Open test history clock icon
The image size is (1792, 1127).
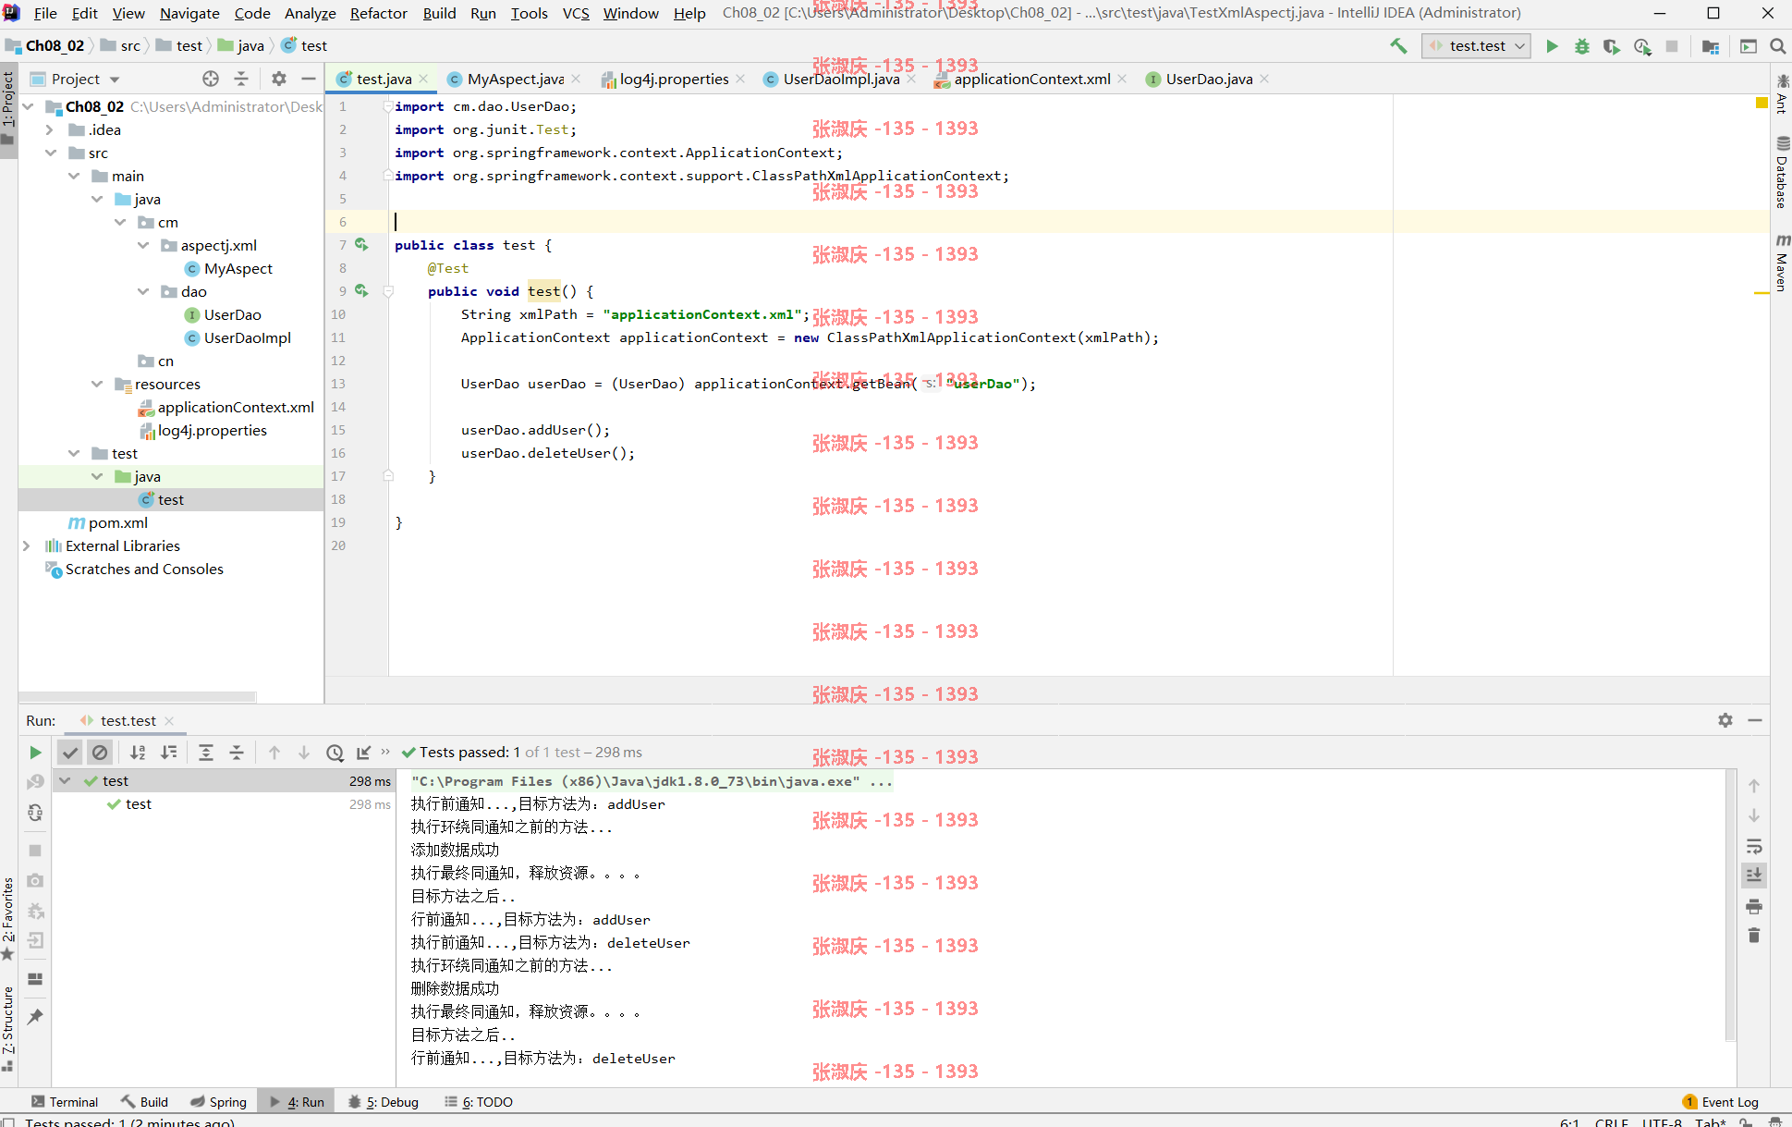click(x=335, y=753)
